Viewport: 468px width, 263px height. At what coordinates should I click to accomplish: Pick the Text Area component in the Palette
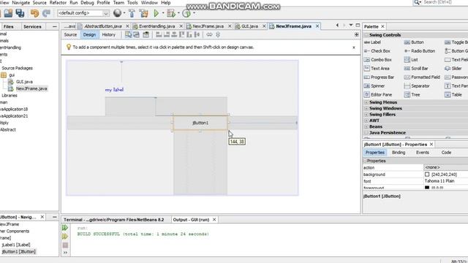point(377,68)
